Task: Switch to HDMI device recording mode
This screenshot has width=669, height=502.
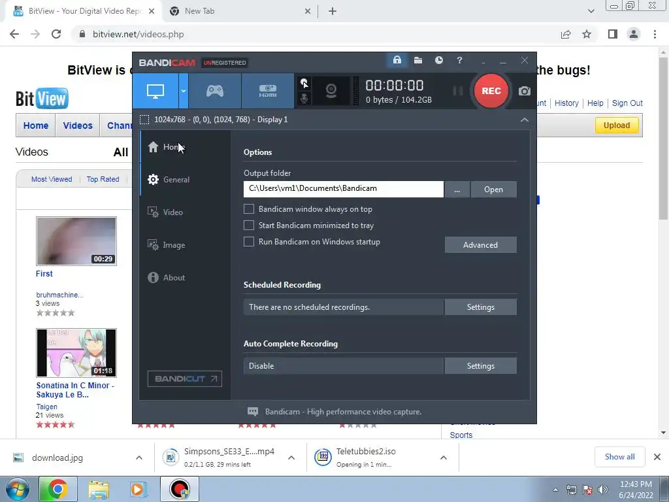Action: (268, 91)
